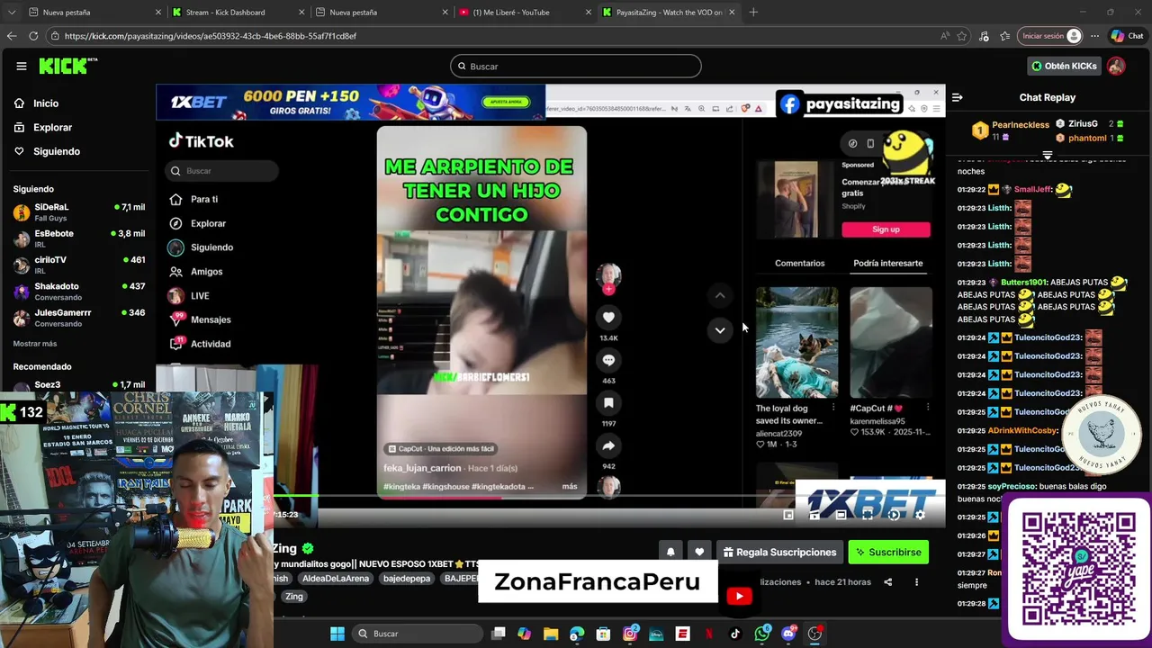Select the AldeaDeLaArena tag
The image size is (1152, 648).
click(x=336, y=579)
